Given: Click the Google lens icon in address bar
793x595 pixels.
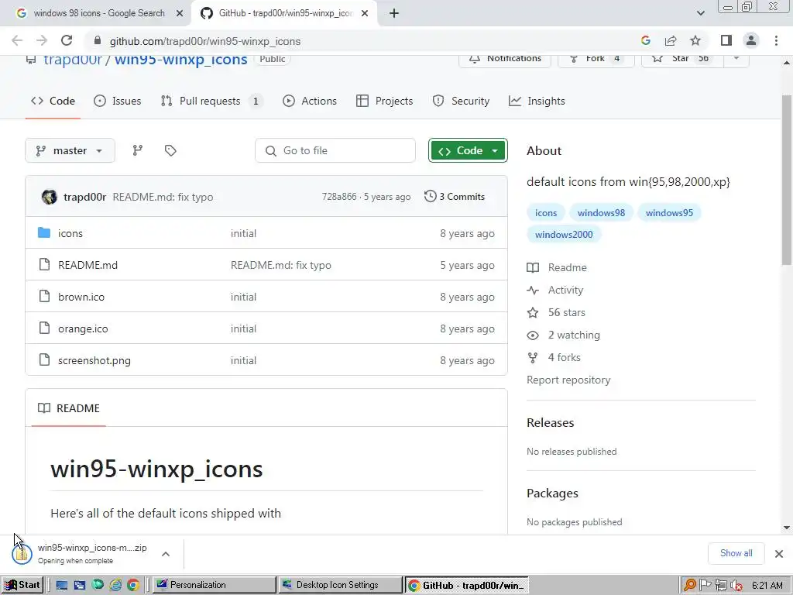Looking at the screenshot, I should [645, 40].
